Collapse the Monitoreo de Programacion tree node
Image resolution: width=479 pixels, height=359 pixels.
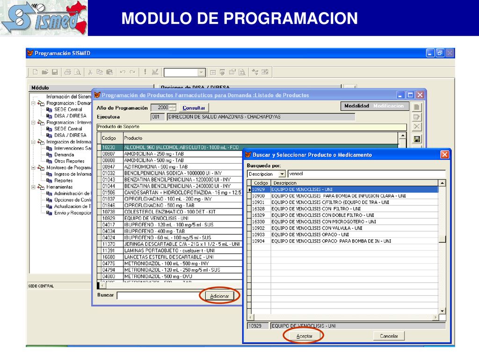point(33,168)
